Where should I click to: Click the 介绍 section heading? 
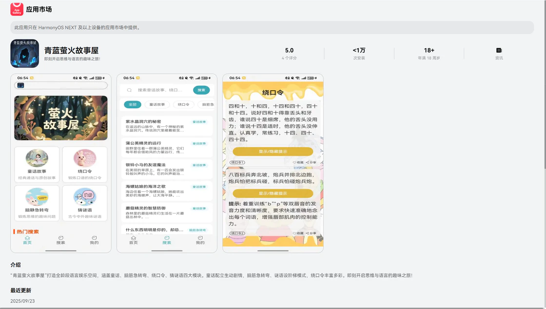click(16, 265)
